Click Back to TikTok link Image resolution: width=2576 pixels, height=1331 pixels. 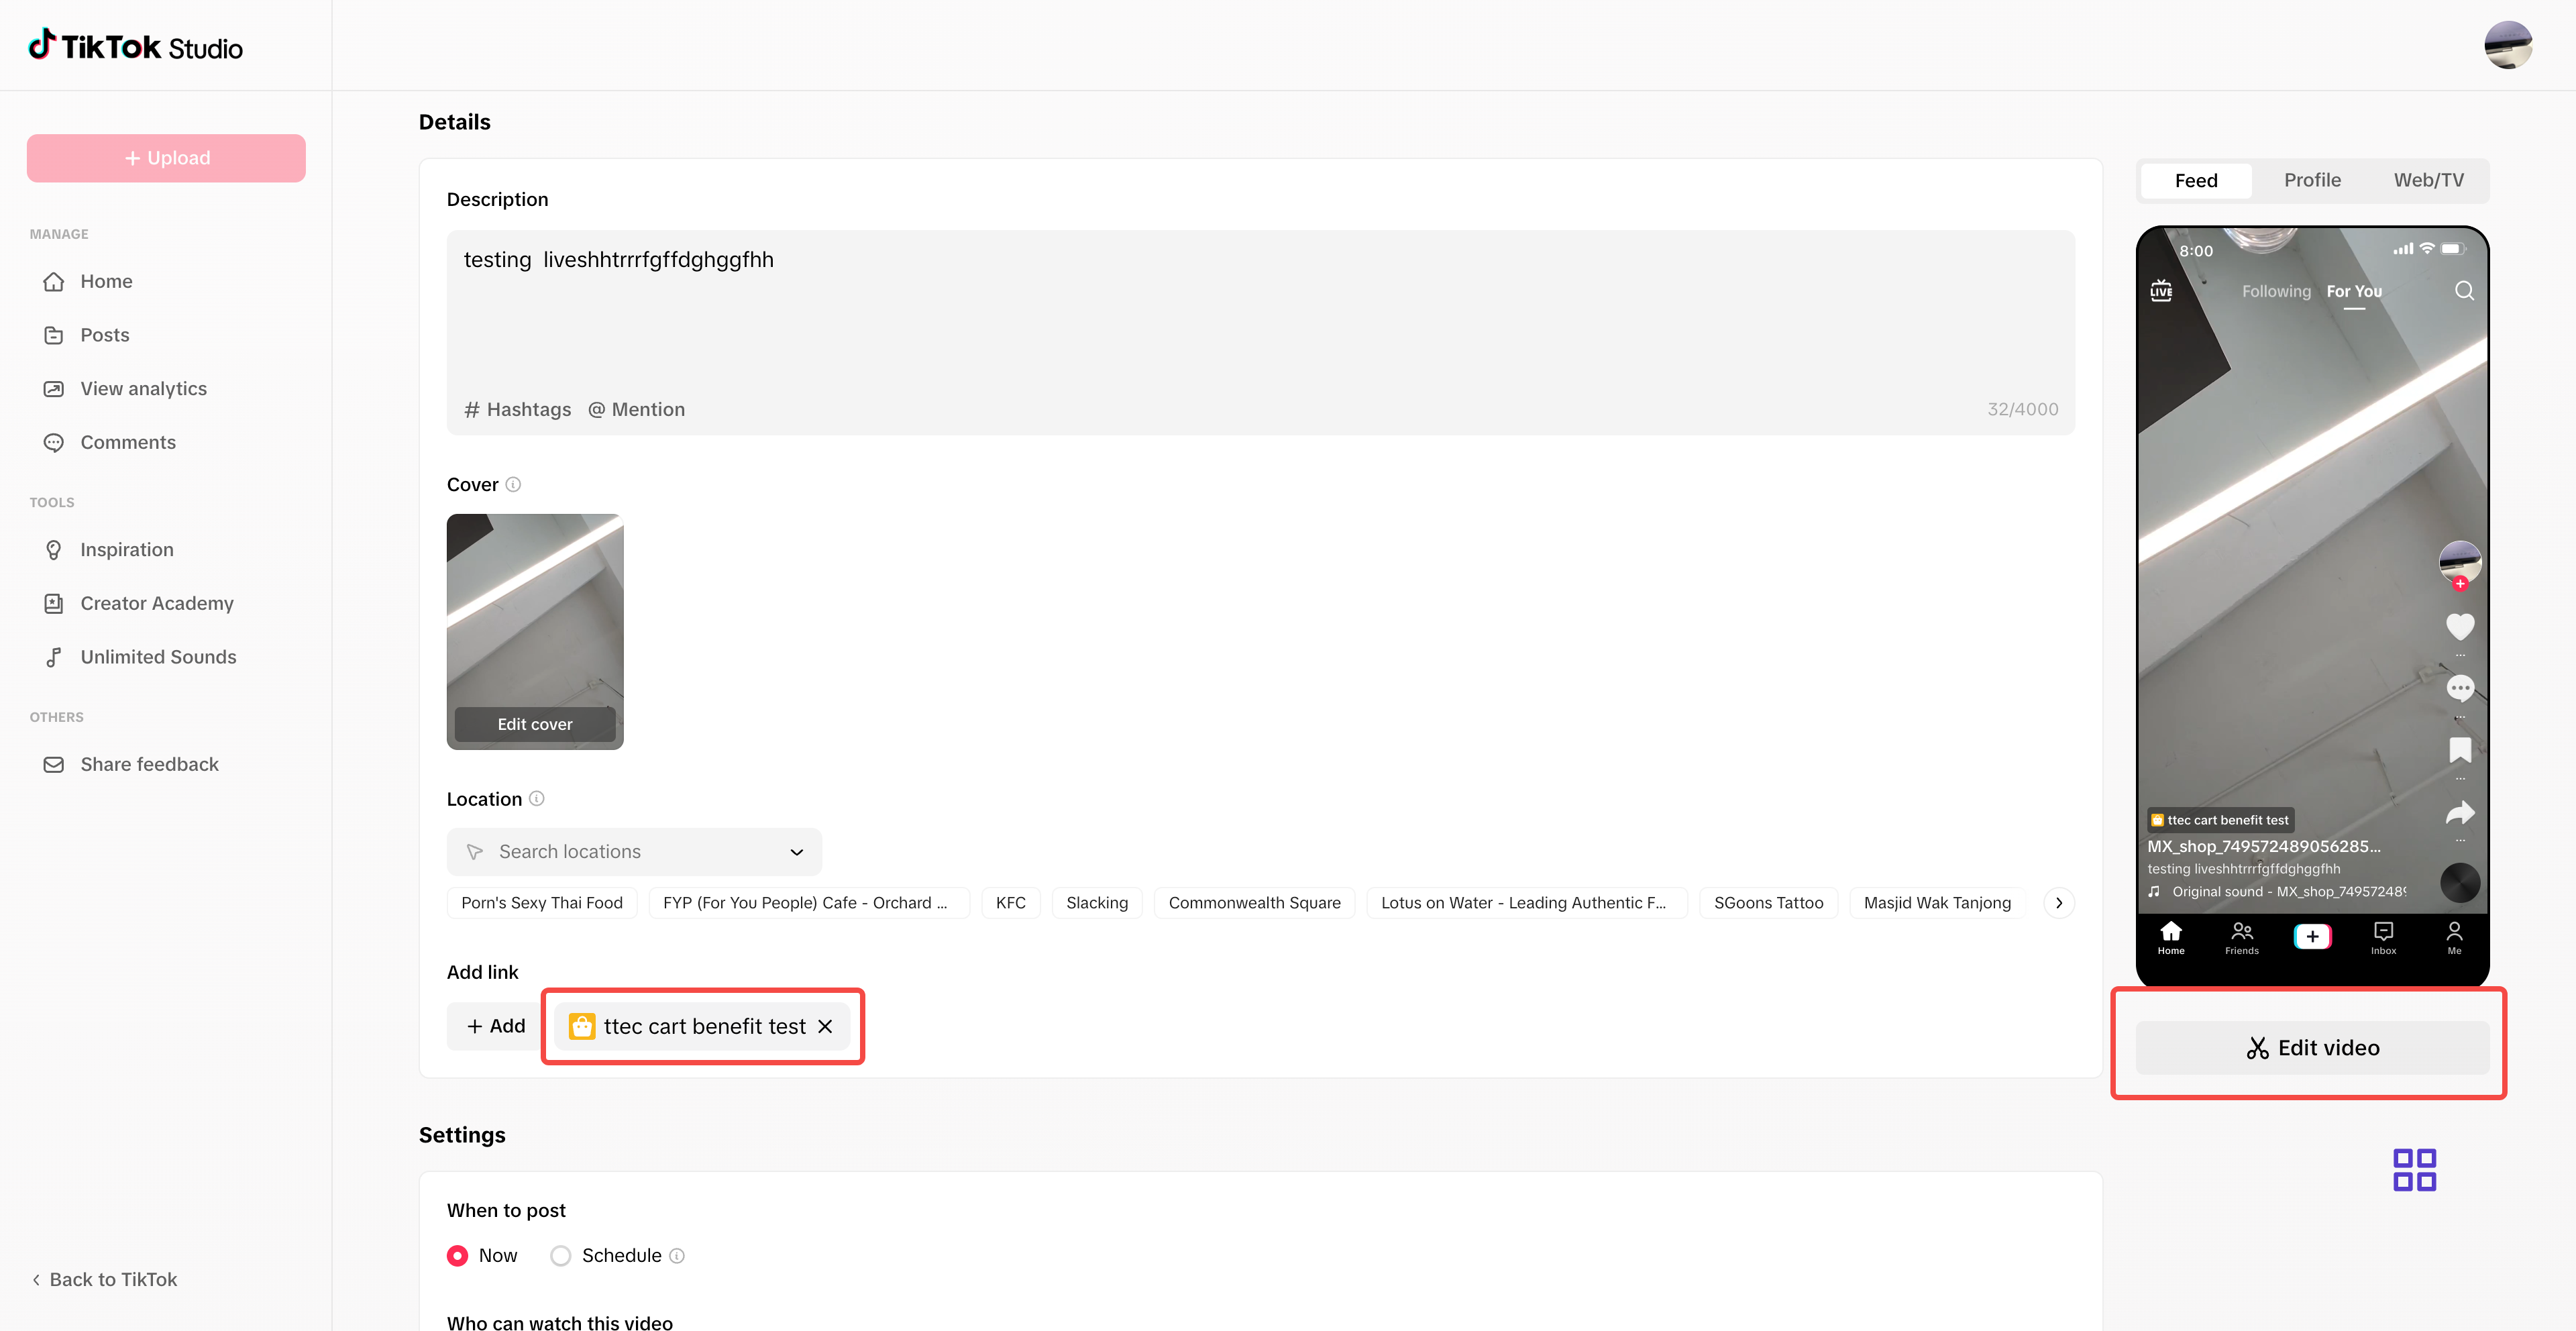click(104, 1280)
